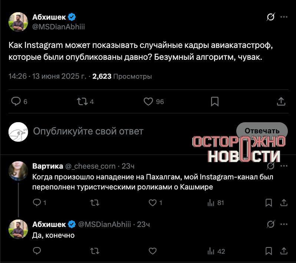Viewport: 296px width, 263px height.
Task: View analytics for Вартика's comment with 81 views
Action: click(211, 202)
